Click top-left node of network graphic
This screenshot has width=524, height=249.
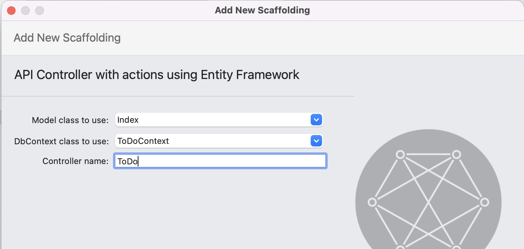400,154
